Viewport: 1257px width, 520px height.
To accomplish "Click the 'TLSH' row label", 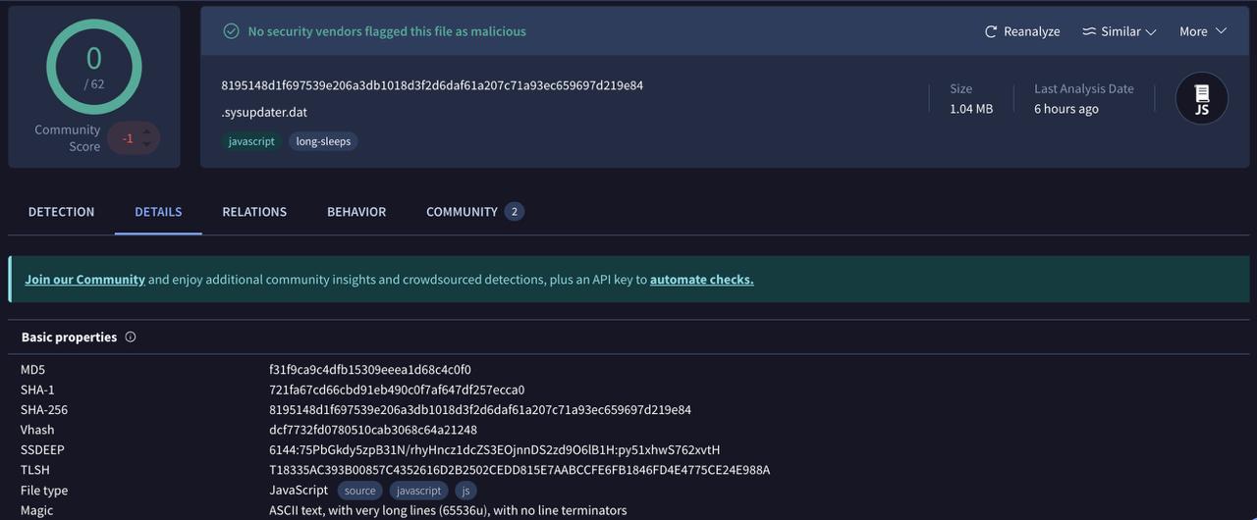I will click(x=35, y=470).
